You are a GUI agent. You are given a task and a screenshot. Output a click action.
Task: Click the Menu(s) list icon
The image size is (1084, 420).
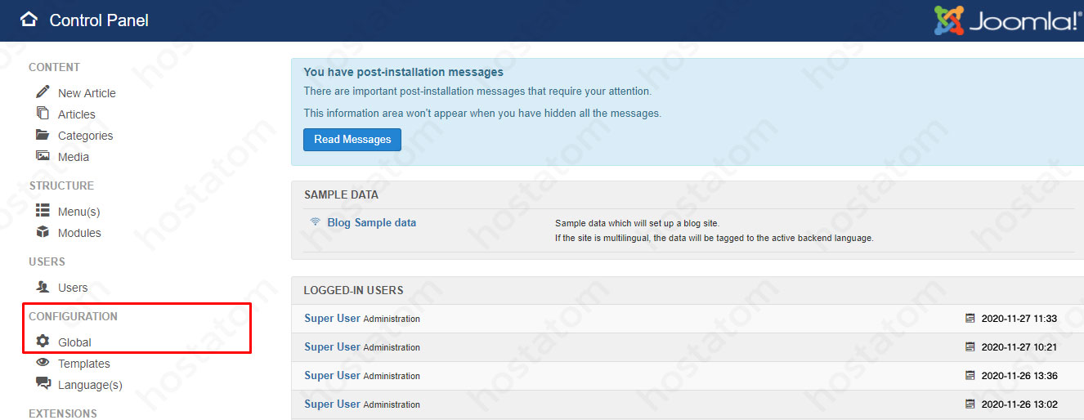point(43,211)
